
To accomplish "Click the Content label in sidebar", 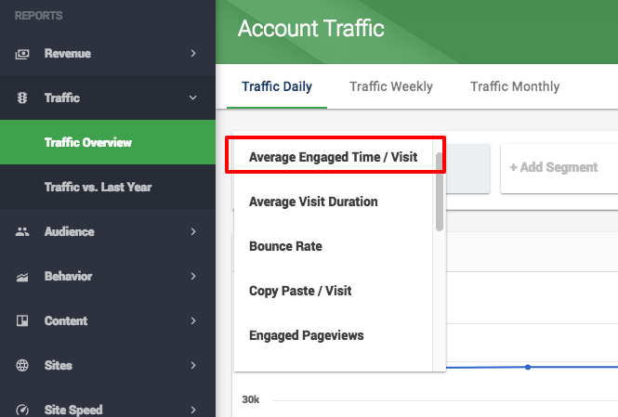I will tap(66, 320).
